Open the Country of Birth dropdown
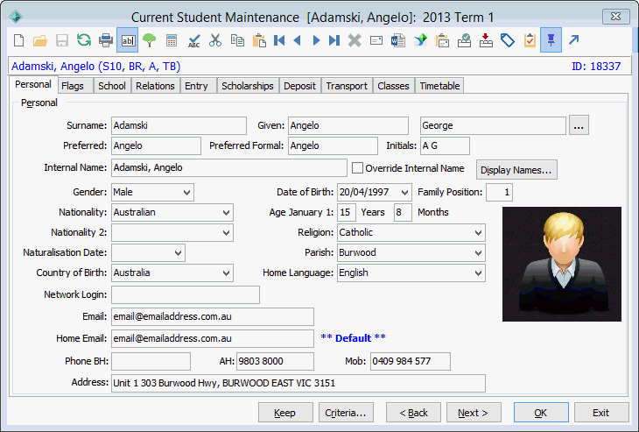 (x=226, y=273)
